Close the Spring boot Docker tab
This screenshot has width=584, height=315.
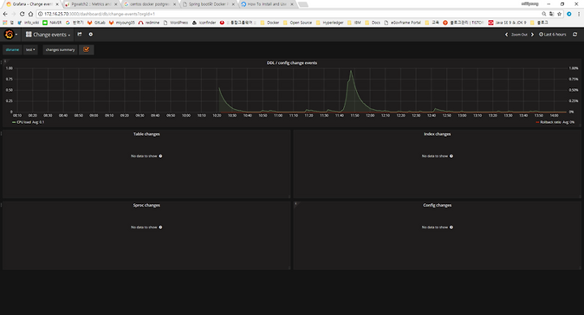coord(233,5)
